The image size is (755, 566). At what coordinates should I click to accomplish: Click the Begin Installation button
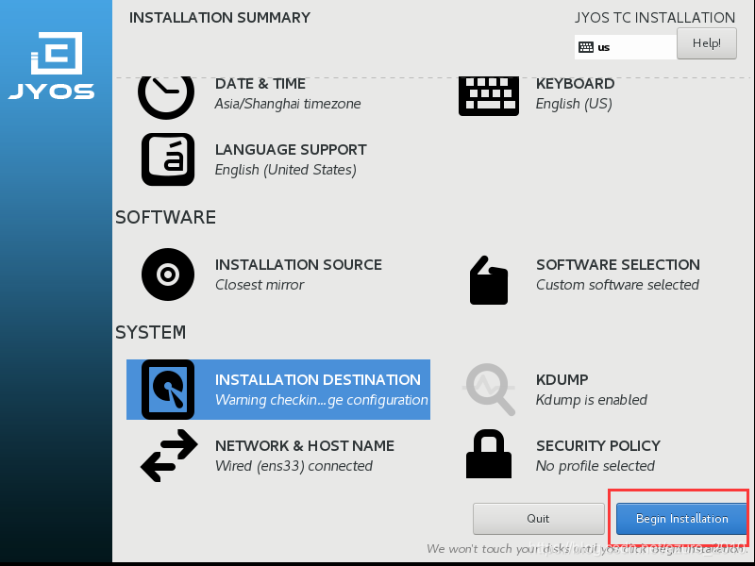[x=681, y=519]
